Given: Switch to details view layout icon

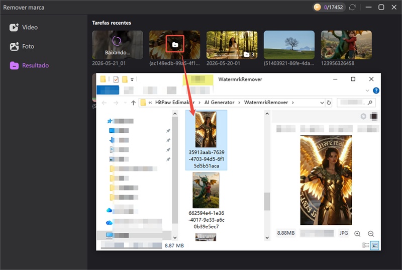Looking at the screenshot, I should (366, 245).
